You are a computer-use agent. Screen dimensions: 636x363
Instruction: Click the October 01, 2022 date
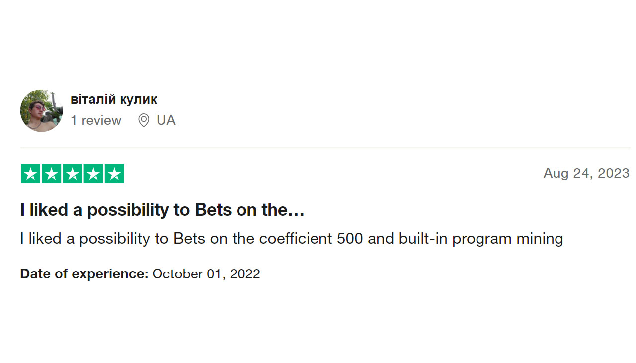click(206, 274)
